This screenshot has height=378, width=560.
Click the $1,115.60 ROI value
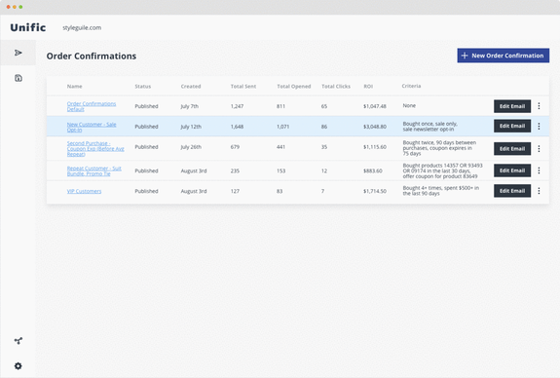click(375, 147)
